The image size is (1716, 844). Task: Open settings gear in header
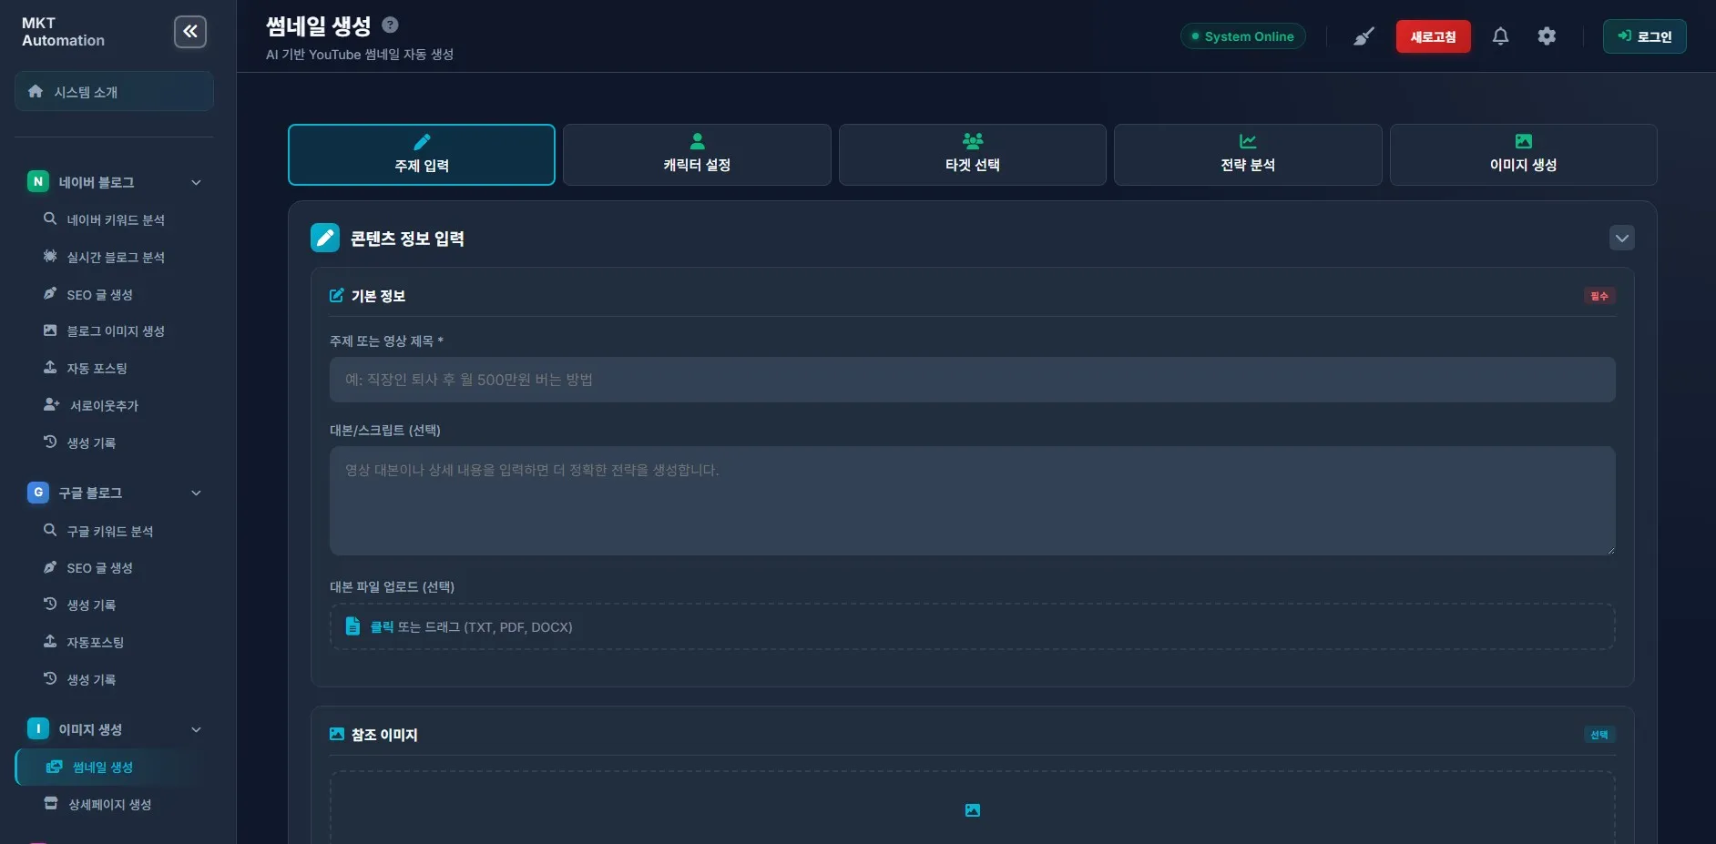coord(1547,36)
